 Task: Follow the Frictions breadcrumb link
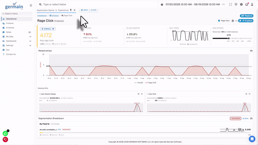pyautogui.click(x=54, y=15)
